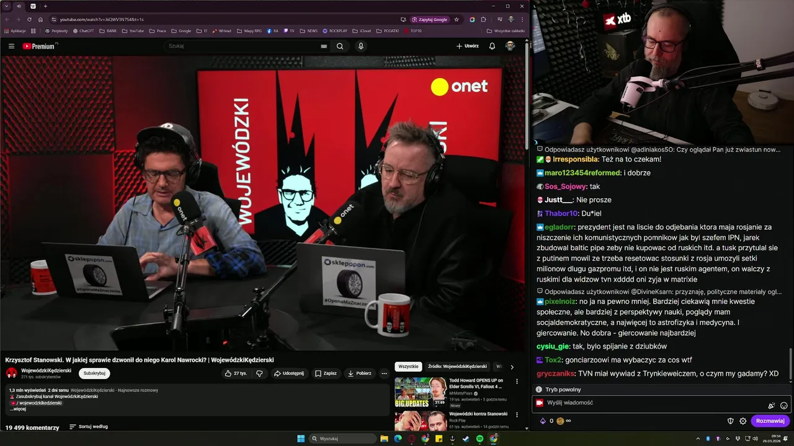794x446 pixels.
Task: Open chat celebration/party icon
Action: [x=771, y=406]
